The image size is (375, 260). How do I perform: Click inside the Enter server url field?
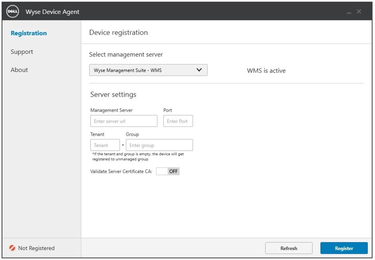click(123, 121)
